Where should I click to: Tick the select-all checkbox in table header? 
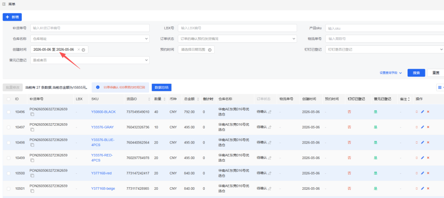(x=9, y=99)
